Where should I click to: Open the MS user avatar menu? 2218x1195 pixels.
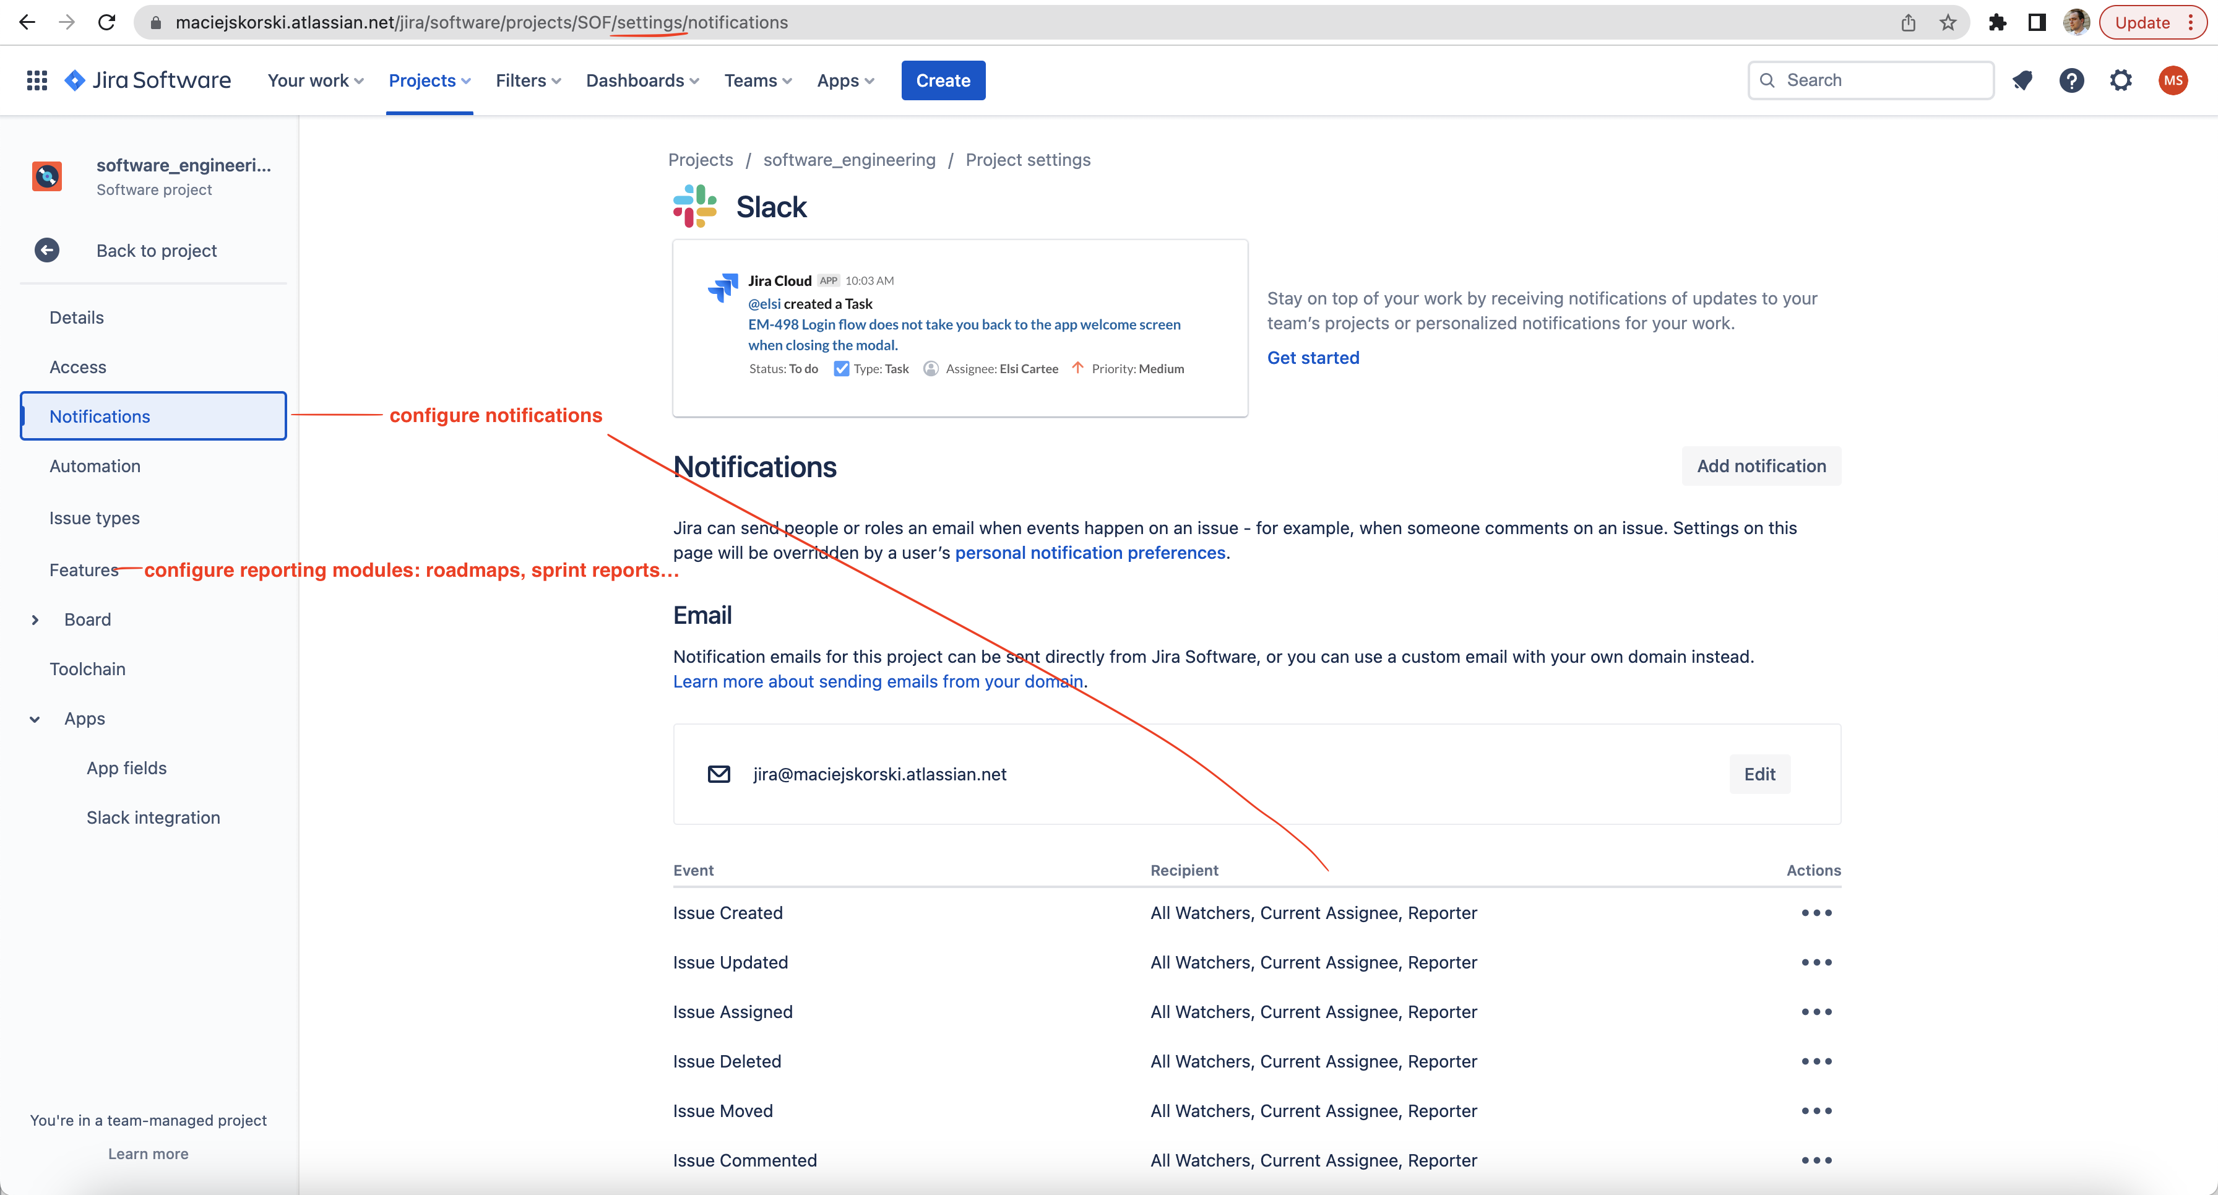pyautogui.click(x=2173, y=80)
